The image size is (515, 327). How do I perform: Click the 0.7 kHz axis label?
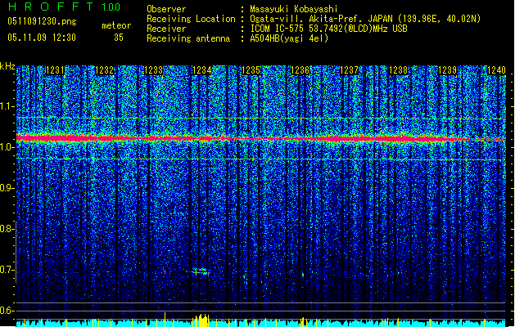pyautogui.click(x=7, y=270)
